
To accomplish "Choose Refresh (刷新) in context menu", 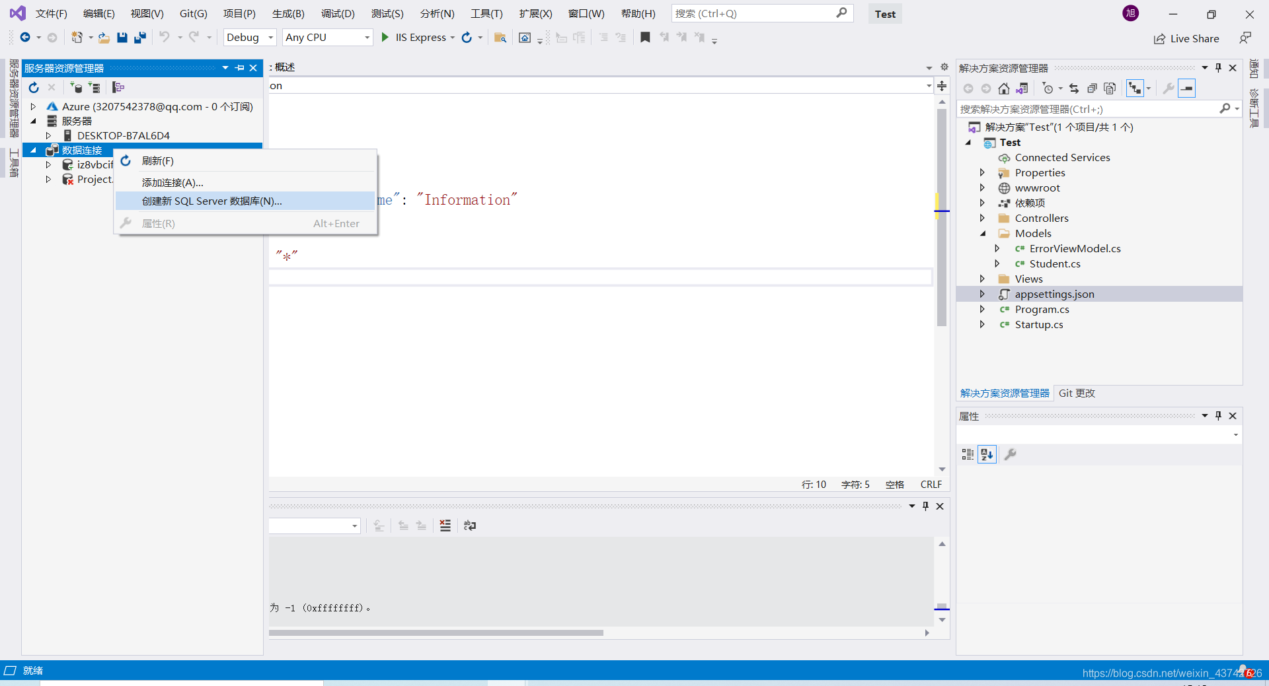I will (245, 161).
